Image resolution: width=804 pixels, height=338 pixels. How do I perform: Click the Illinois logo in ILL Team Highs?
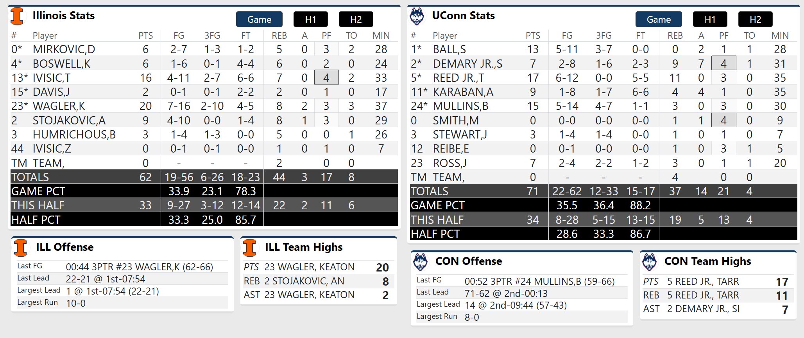click(249, 248)
